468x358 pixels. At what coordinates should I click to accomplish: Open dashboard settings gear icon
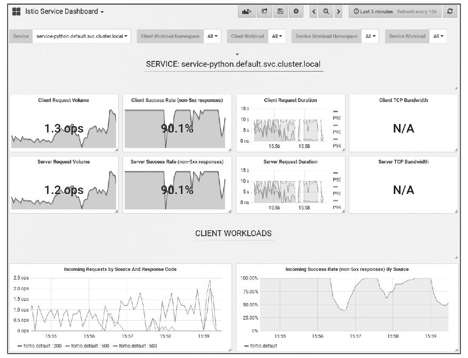(296, 11)
